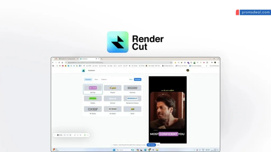Open the RenderCut dashboard logo

[83, 70]
